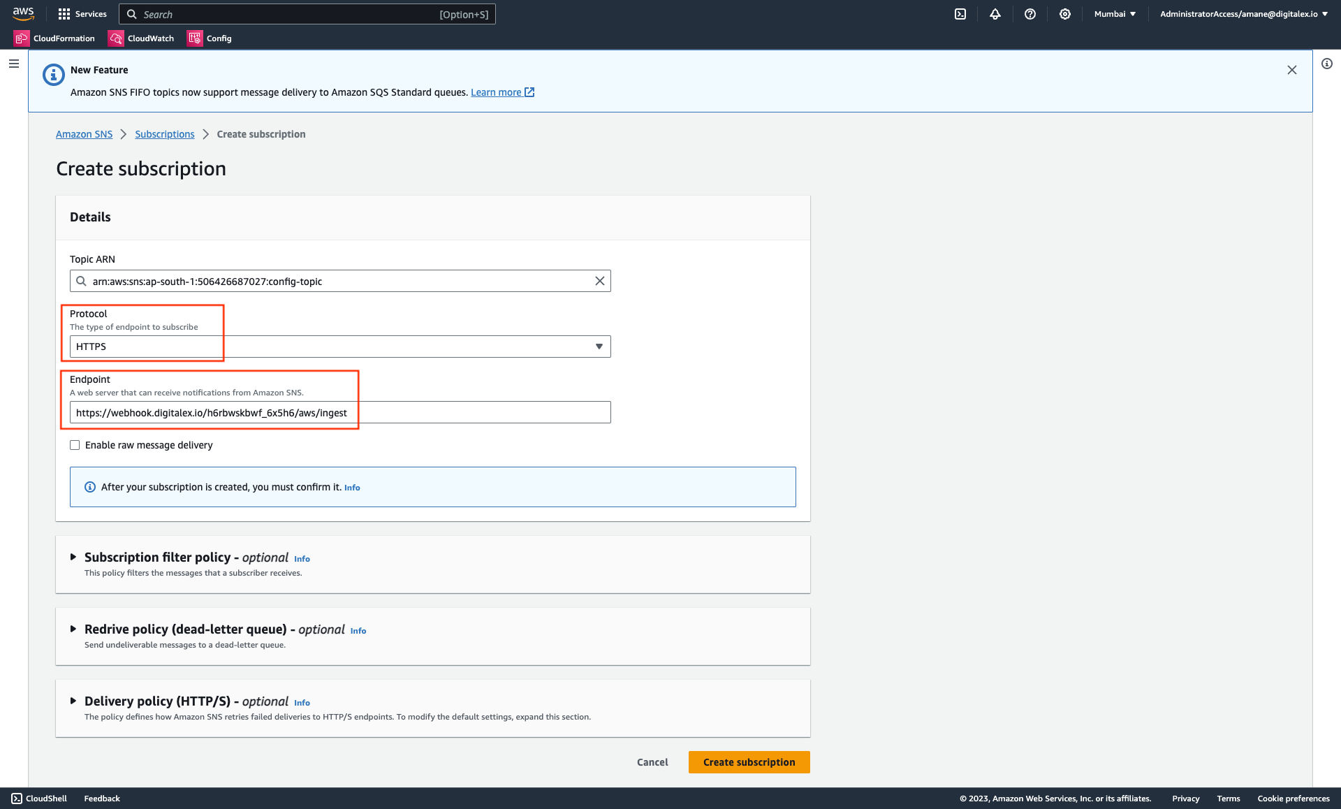1341x809 pixels.
Task: Enable raw message delivery checkbox
Action: (x=75, y=445)
